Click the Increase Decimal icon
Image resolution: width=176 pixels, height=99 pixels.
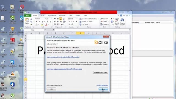pyautogui.click(x=69, y=24)
